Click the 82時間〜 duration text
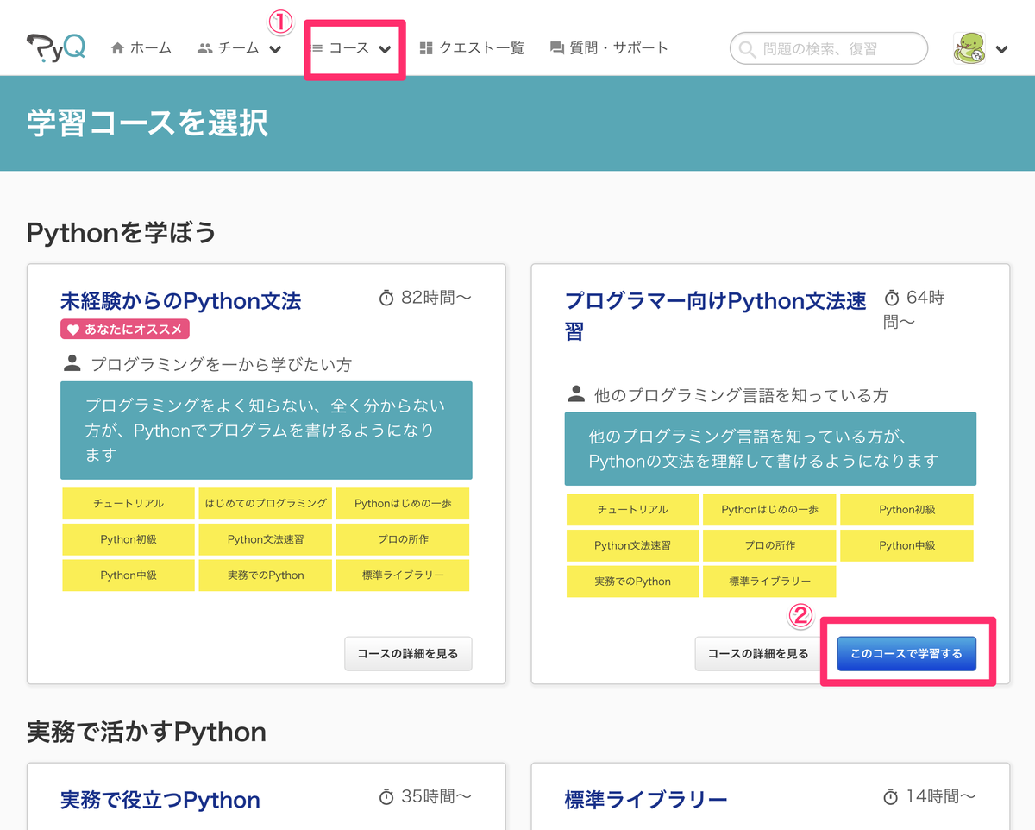The height and width of the screenshot is (830, 1035). tap(436, 298)
